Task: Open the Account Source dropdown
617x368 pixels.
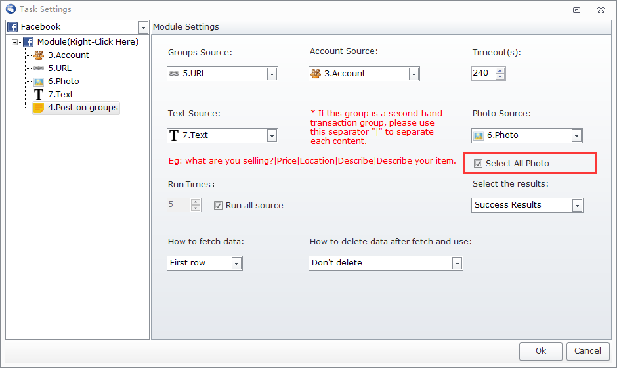Action: [x=414, y=74]
